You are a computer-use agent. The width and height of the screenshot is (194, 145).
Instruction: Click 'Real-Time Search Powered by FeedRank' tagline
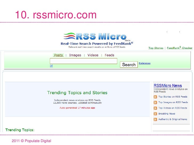97,44
